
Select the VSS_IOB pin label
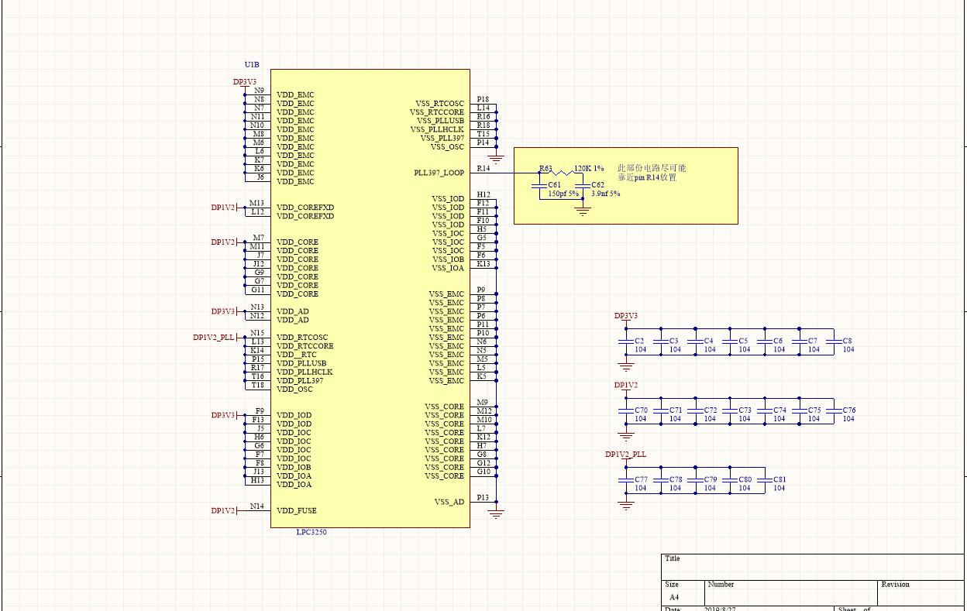pos(448,259)
